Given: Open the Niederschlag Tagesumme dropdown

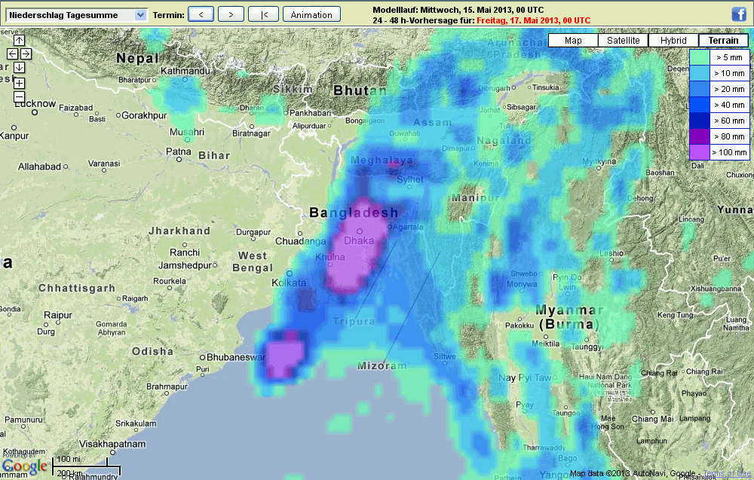Looking at the screenshot, I should click(x=76, y=15).
